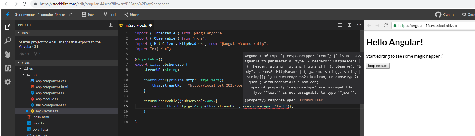
Task: Open the Dependencies sidebar icon
Action: click(x=8, y=68)
